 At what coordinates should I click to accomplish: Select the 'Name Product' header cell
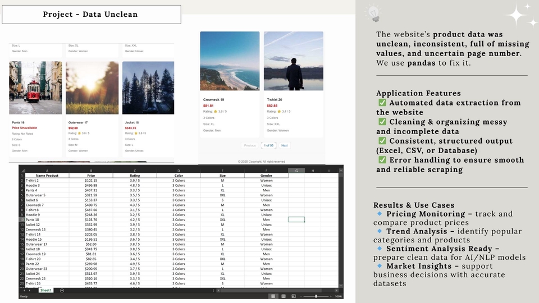point(47,176)
